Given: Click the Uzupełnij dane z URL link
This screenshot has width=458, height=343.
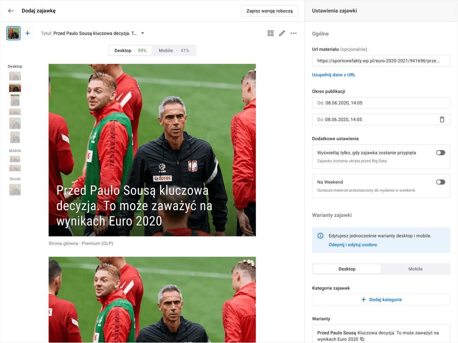Looking at the screenshot, I should pos(334,75).
